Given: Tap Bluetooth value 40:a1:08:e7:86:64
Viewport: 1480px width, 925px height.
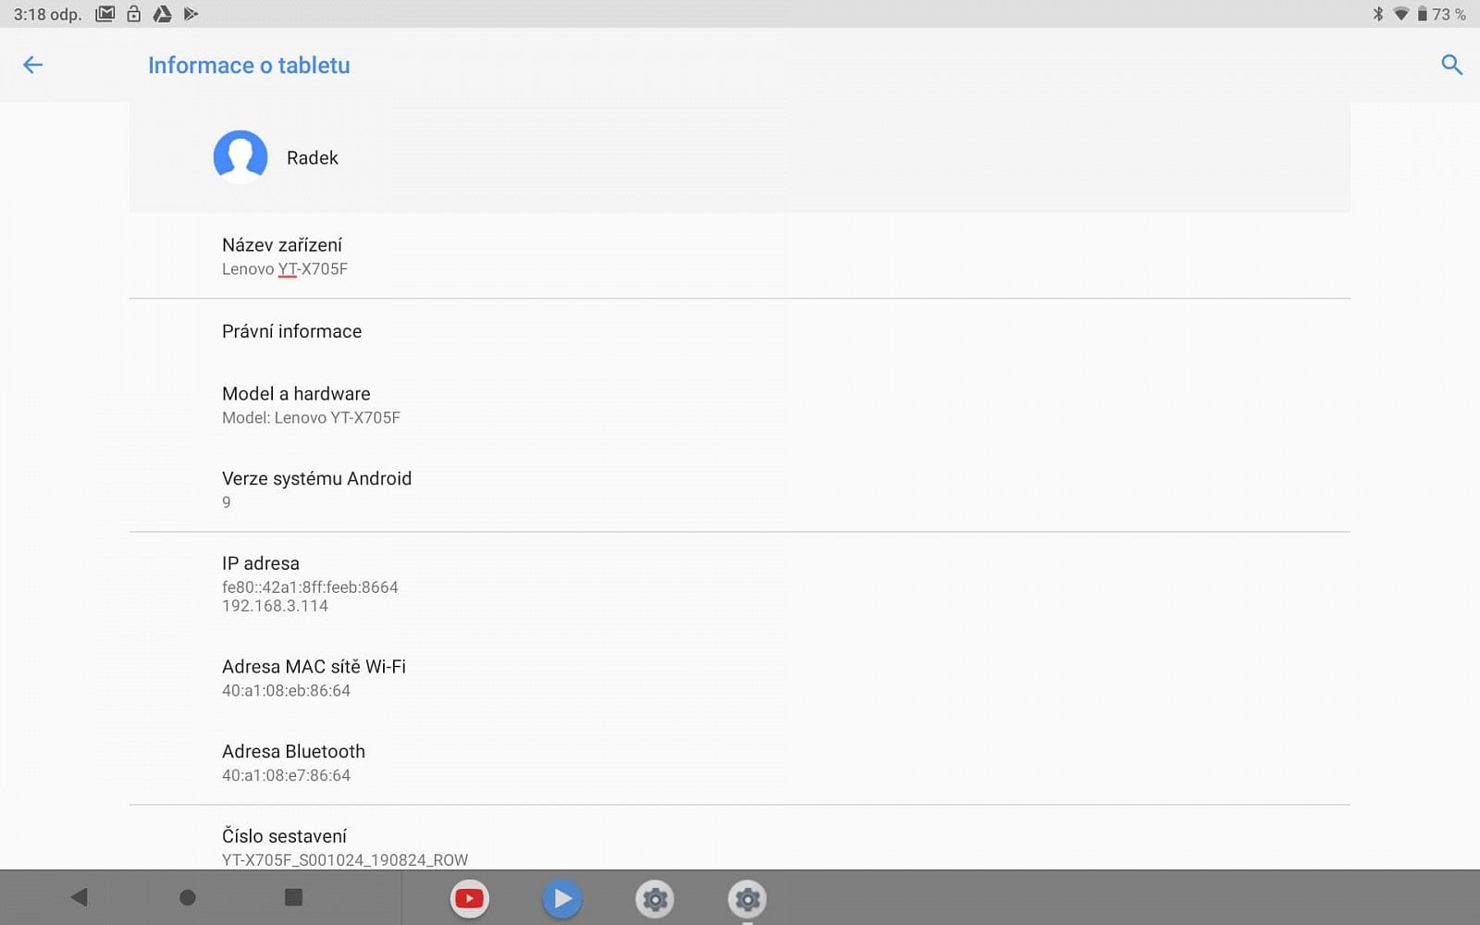Looking at the screenshot, I should tap(286, 775).
